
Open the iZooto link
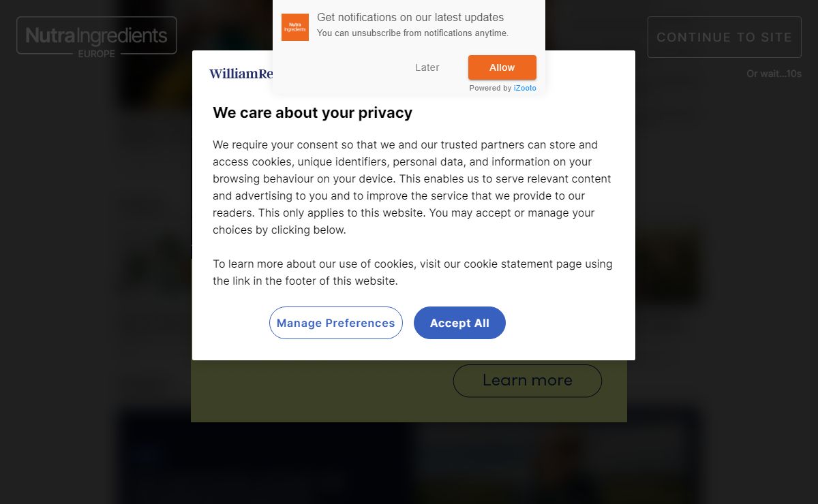[x=525, y=88]
